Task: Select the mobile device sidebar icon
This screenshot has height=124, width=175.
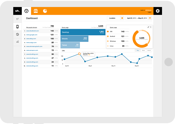Action: pyautogui.click(x=17, y=27)
